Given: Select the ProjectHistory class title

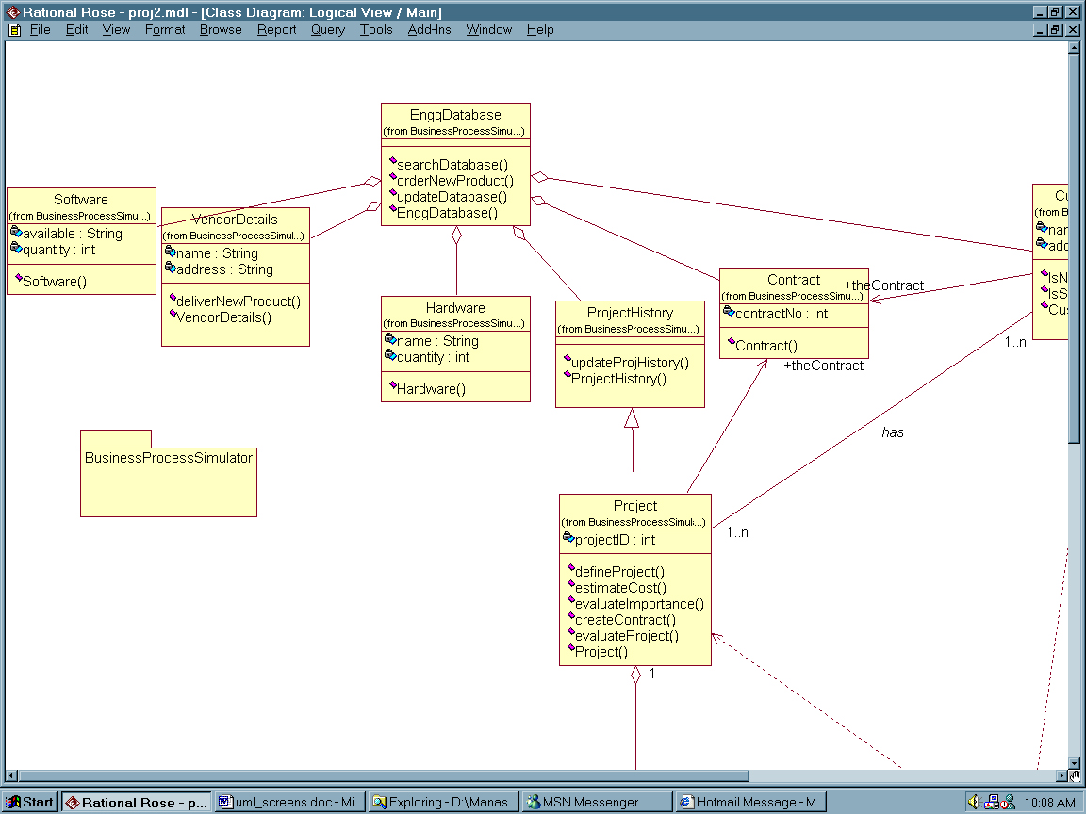Looking at the screenshot, I should tap(630, 313).
